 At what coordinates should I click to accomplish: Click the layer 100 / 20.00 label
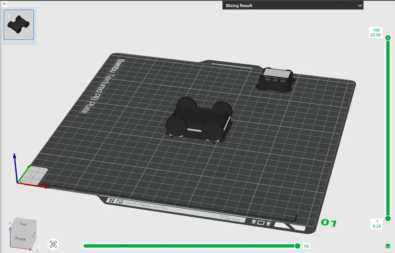(376, 32)
